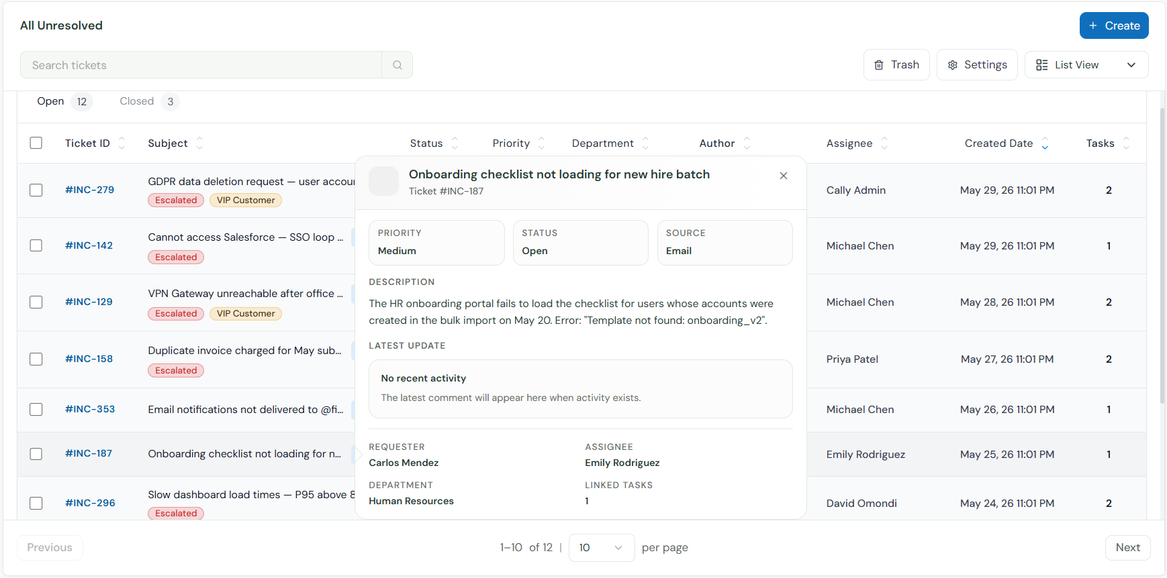Sort by Priority column arrows
Screen dimensions: 1167x578
pos(541,143)
